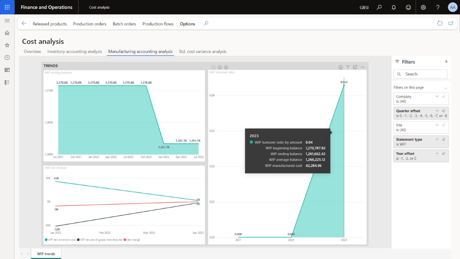The height and width of the screenshot is (259, 460).
Task: Open Workspaces icon in sidebar
Action: [x=7, y=70]
